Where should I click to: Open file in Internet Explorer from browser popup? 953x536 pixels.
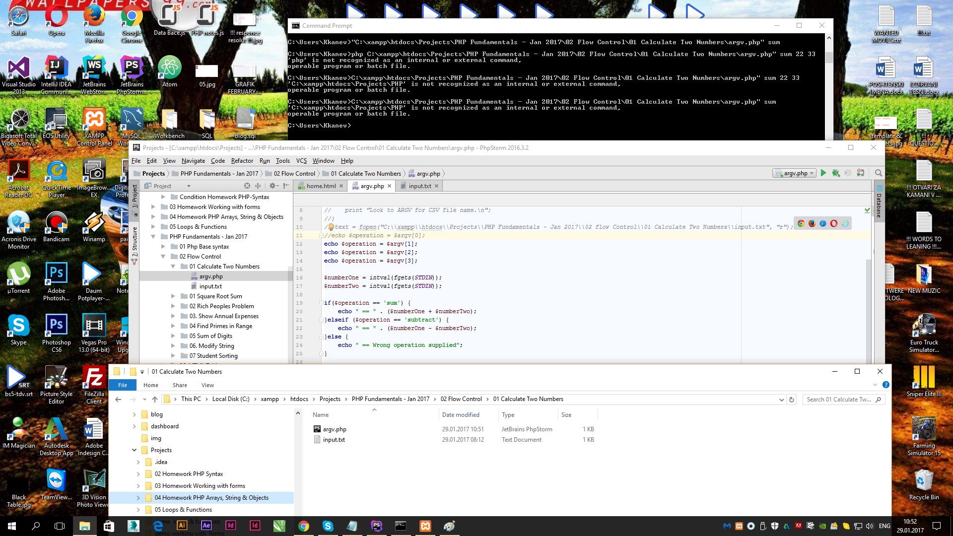coord(845,223)
